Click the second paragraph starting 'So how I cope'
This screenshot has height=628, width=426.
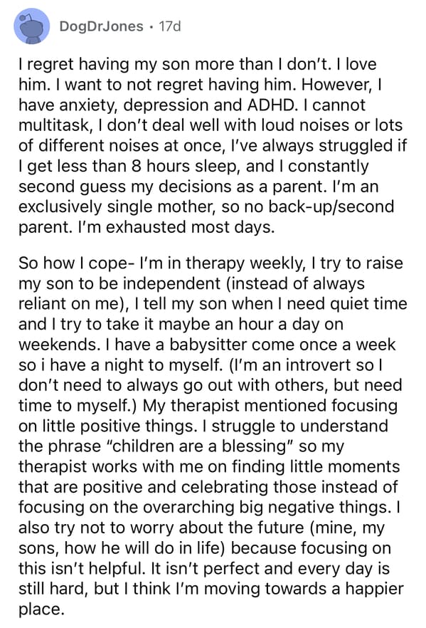[x=212, y=436]
